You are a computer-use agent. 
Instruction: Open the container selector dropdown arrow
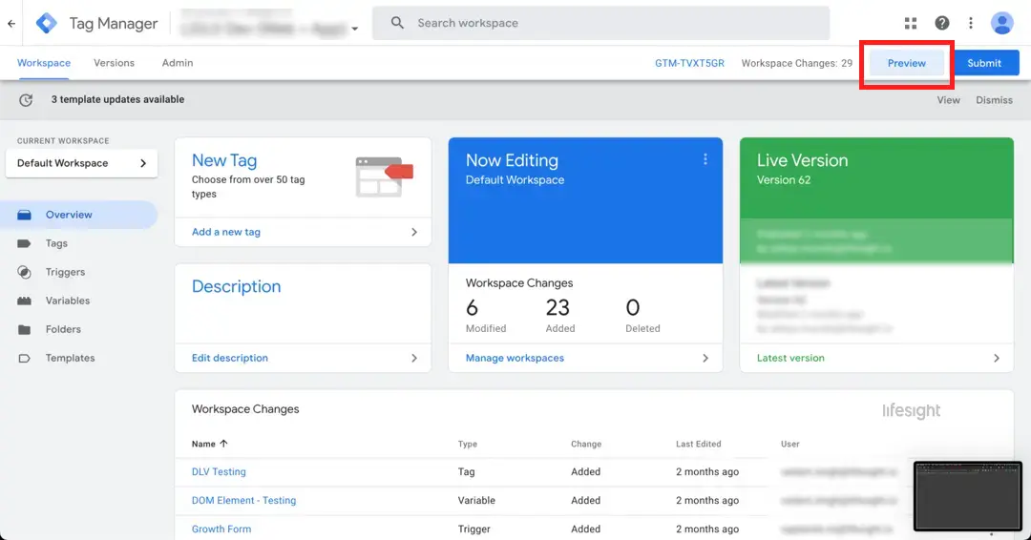click(354, 29)
